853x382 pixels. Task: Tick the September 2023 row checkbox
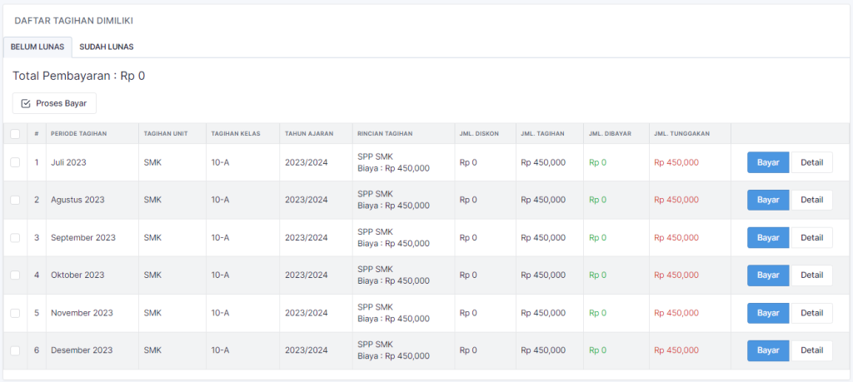pyautogui.click(x=15, y=237)
